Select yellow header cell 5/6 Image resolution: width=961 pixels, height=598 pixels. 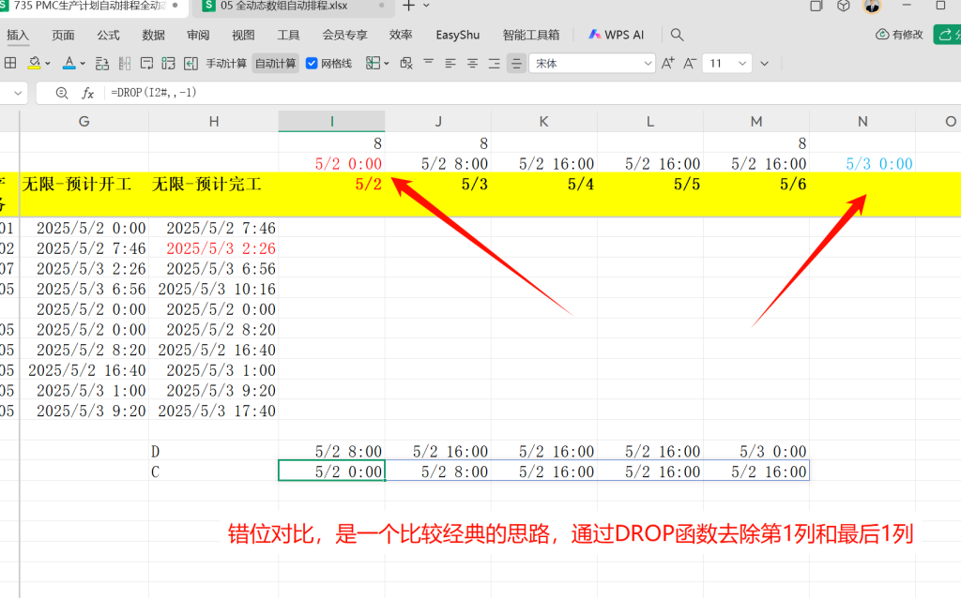(x=756, y=194)
